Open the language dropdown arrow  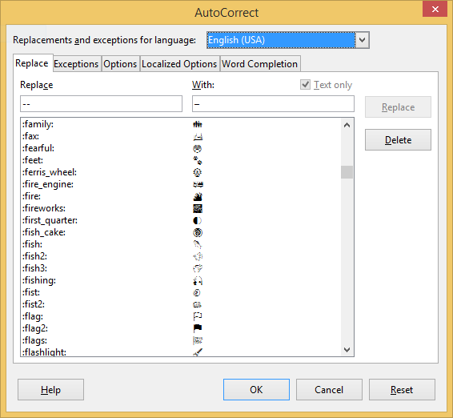click(x=363, y=40)
